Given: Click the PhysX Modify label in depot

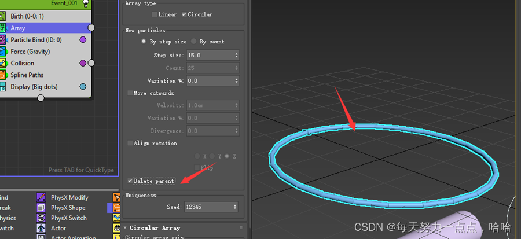Looking at the screenshot, I should (69, 197).
